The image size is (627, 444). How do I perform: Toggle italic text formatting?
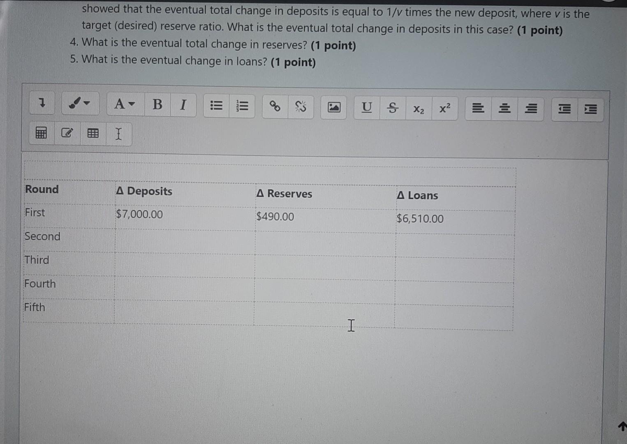click(x=183, y=105)
